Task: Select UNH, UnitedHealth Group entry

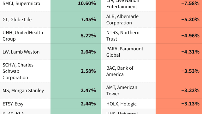Action: click(23, 36)
